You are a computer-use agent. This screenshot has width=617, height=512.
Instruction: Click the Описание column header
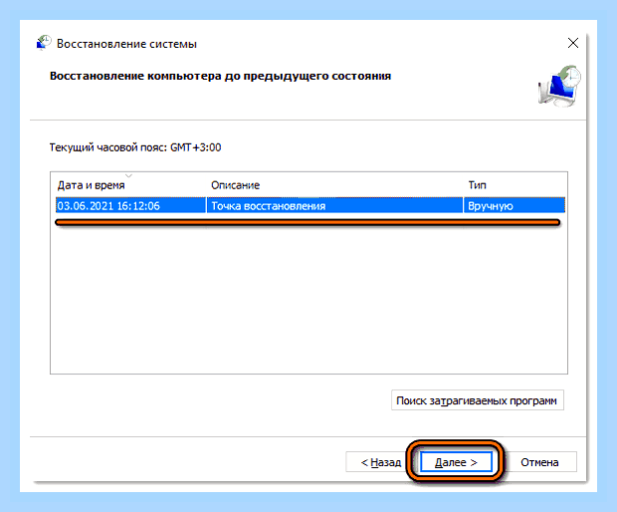point(235,185)
